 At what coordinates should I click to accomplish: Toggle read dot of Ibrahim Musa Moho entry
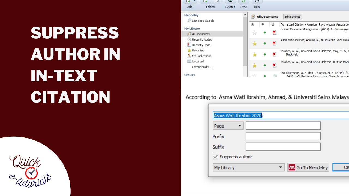pos(264,65)
